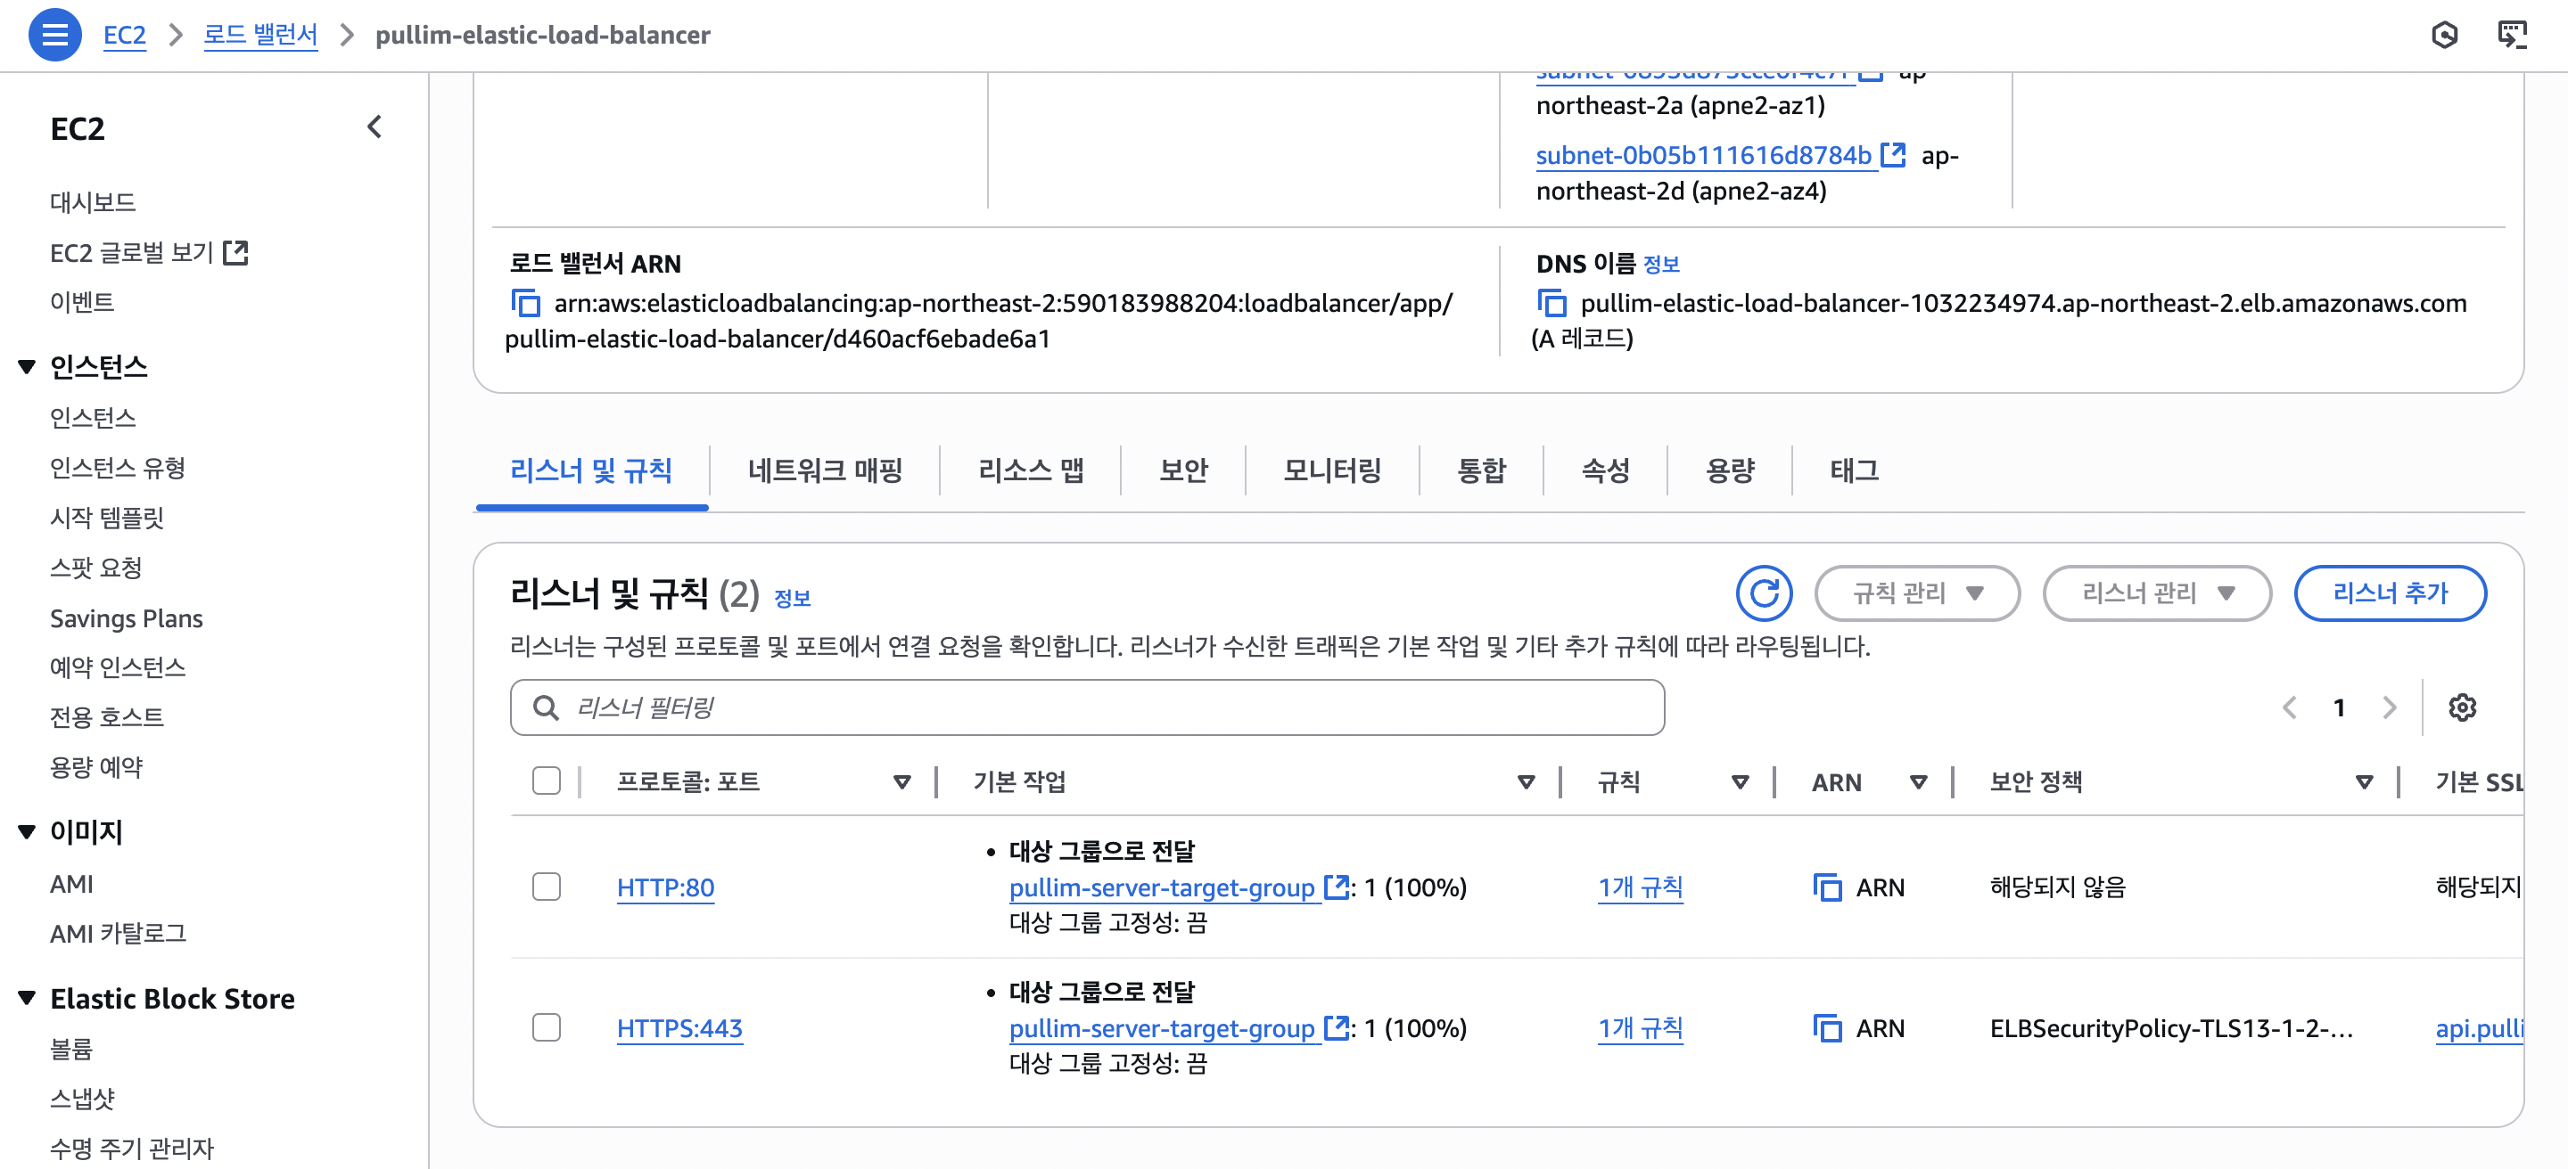Screen dimensions: 2568x1169
Task: Open the HTTPS:443 listener link
Action: coord(679,1027)
